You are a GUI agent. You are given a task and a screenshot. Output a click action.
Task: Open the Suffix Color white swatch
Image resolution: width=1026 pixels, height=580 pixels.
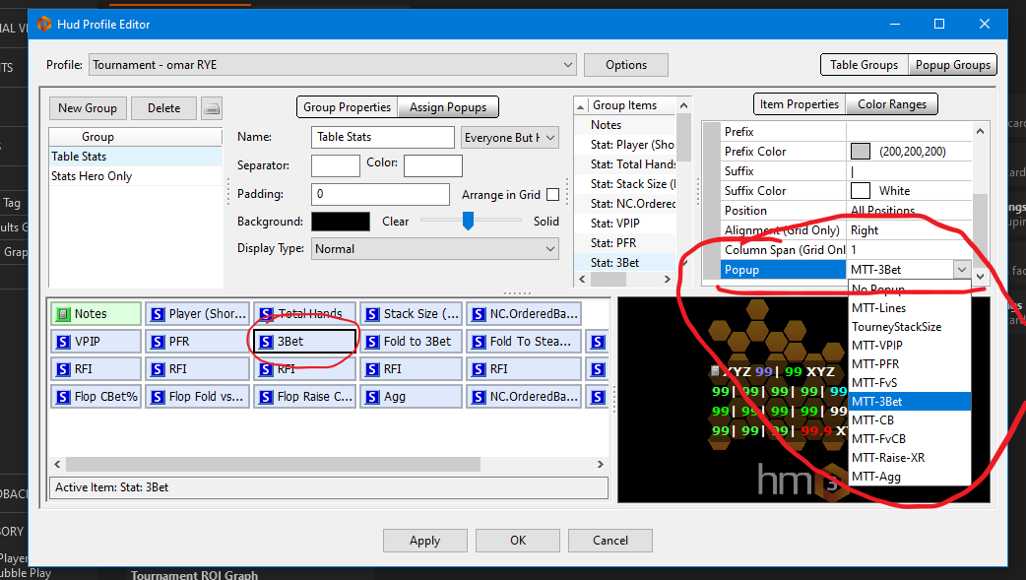pyautogui.click(x=861, y=190)
